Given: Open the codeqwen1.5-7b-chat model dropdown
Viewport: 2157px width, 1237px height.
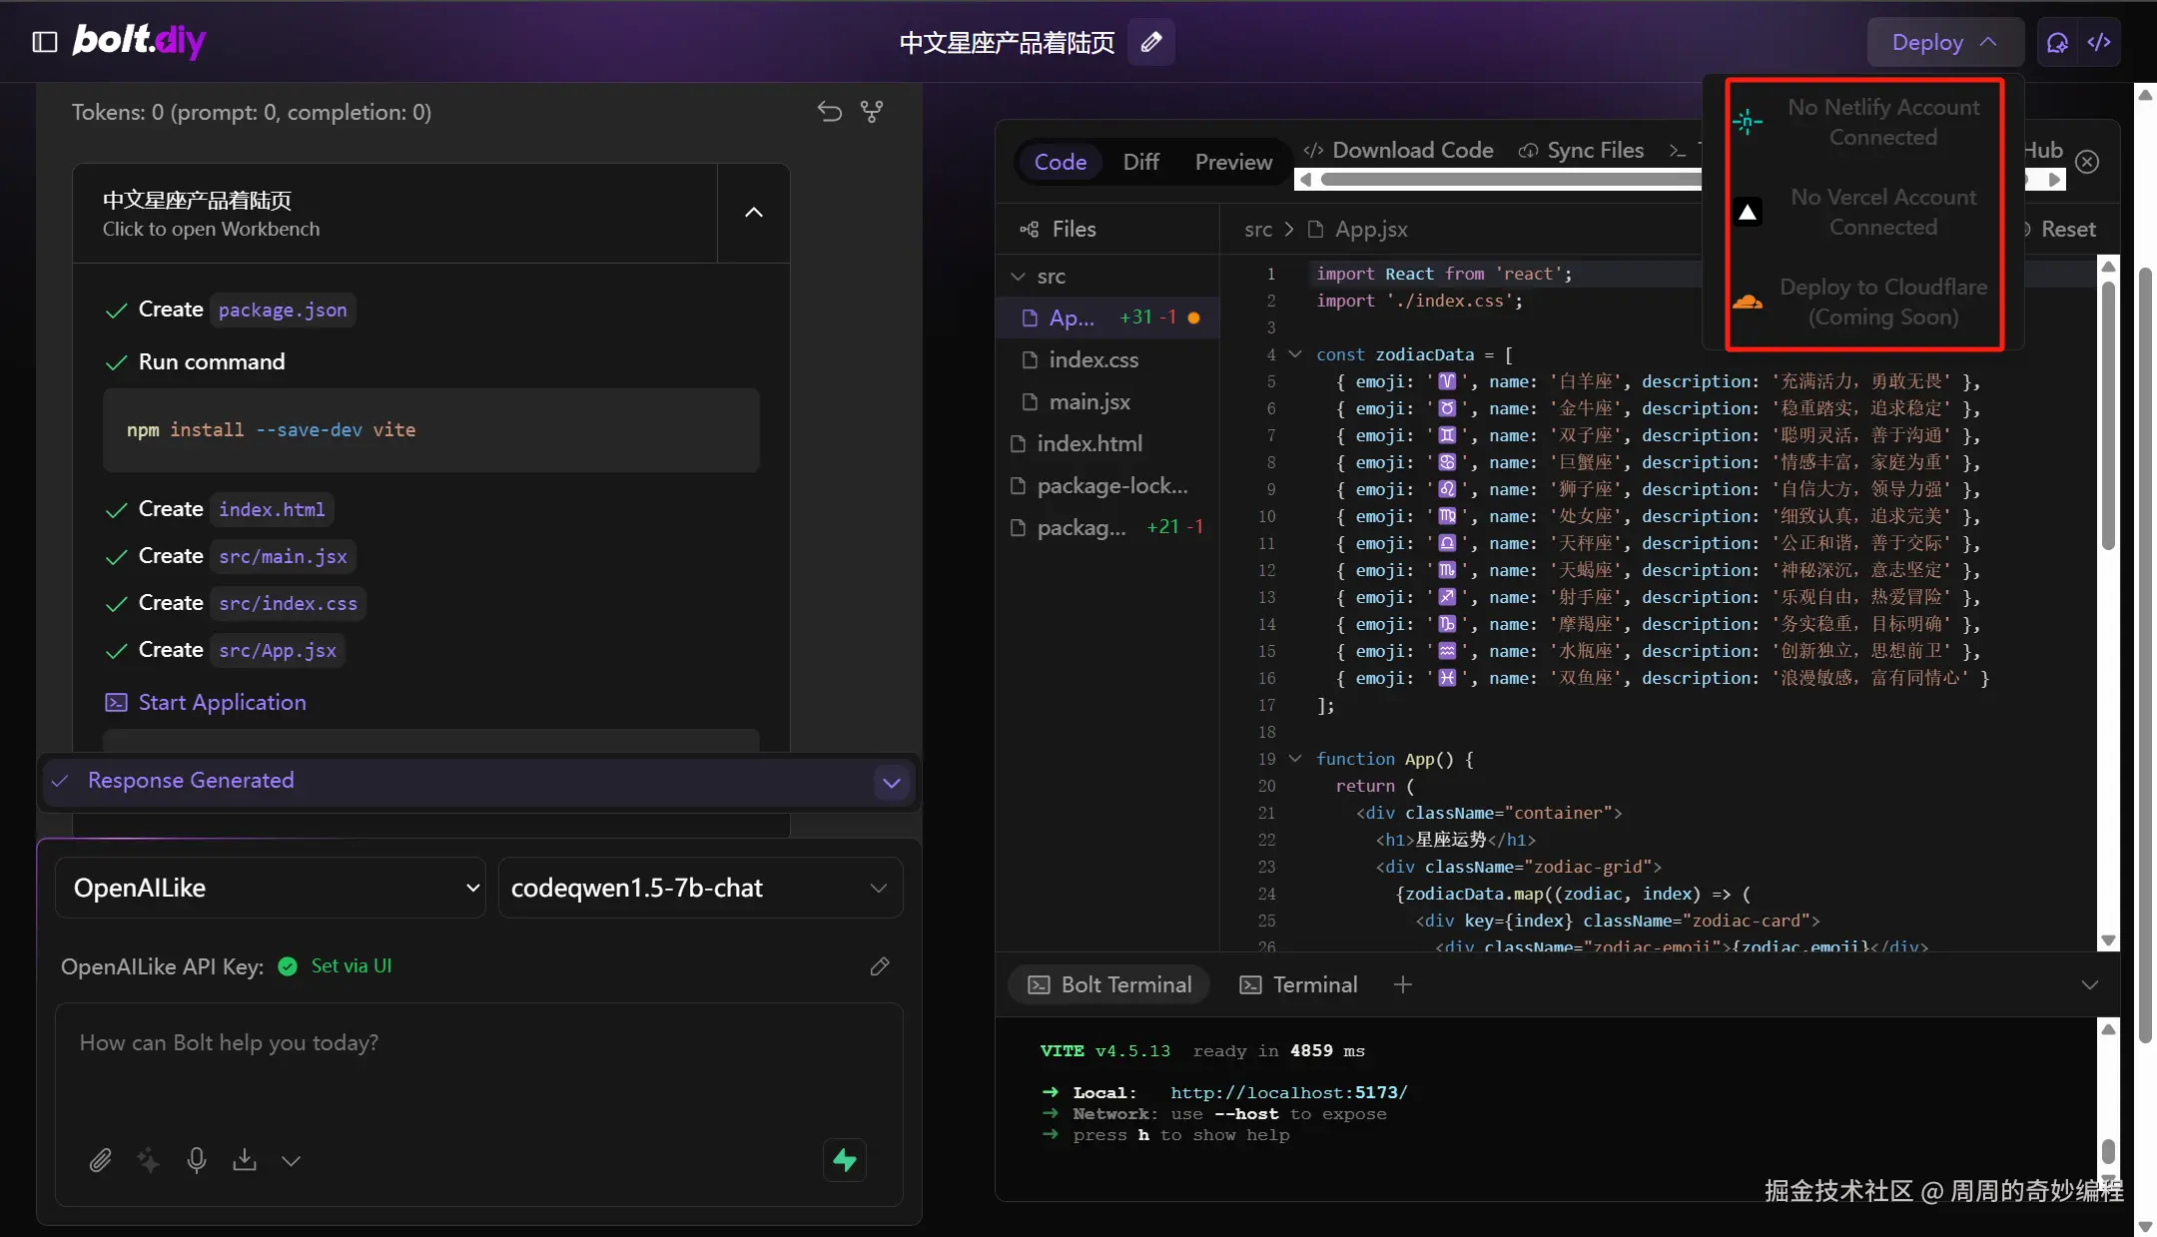Looking at the screenshot, I should click(699, 888).
